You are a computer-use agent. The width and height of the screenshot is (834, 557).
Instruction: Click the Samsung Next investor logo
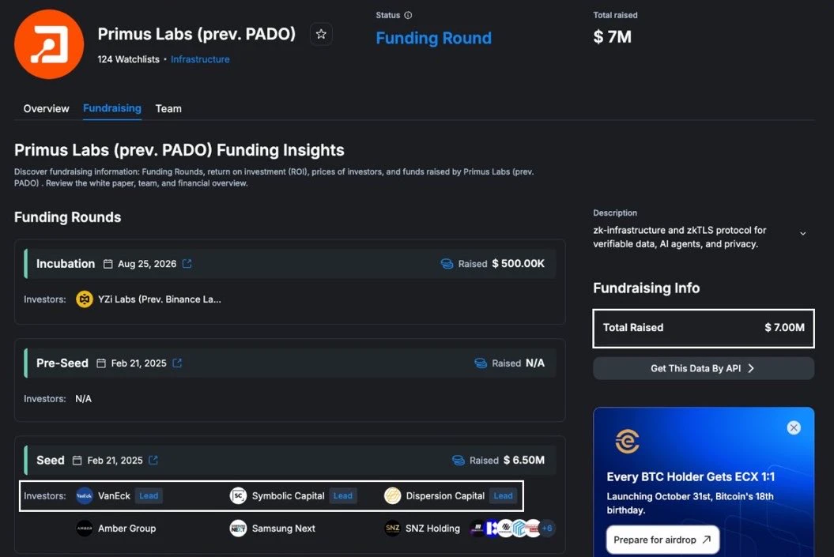click(238, 529)
